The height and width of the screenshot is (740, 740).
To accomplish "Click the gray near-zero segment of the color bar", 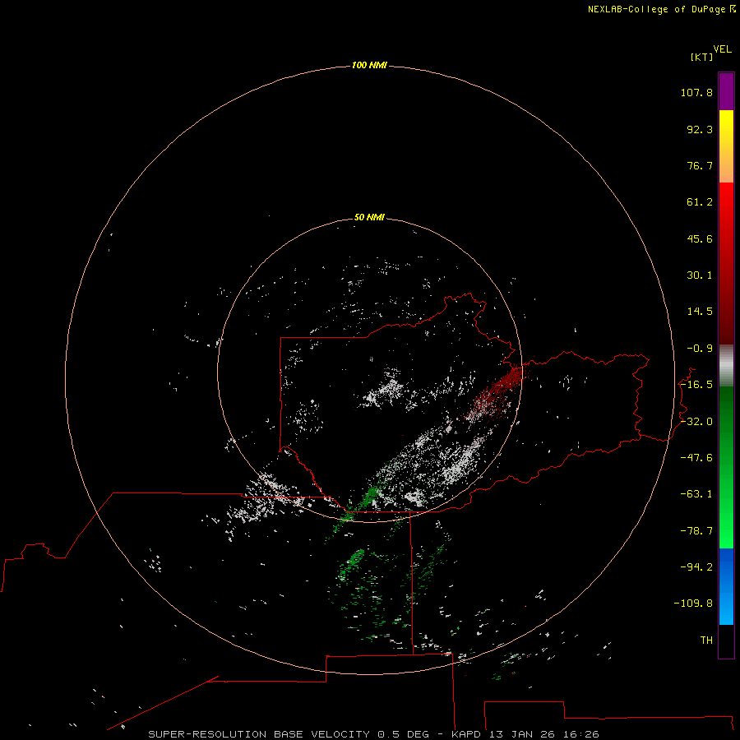I will click(726, 366).
